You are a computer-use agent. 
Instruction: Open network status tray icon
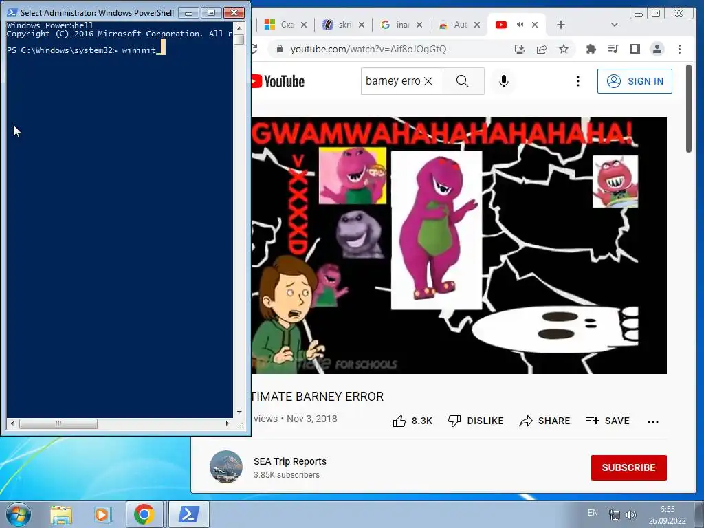[x=614, y=515]
